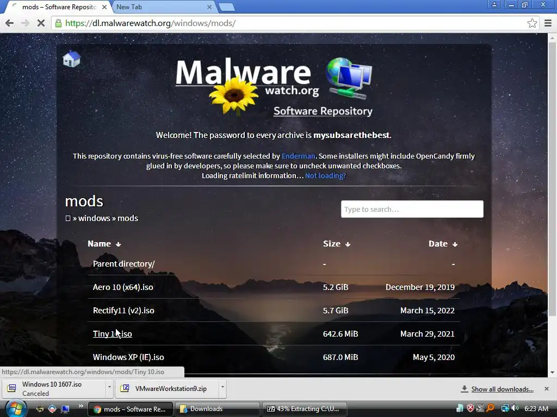Viewport: 557px width, 417px height.
Task: Click the volume speaker tray icon
Action: [x=515, y=408]
